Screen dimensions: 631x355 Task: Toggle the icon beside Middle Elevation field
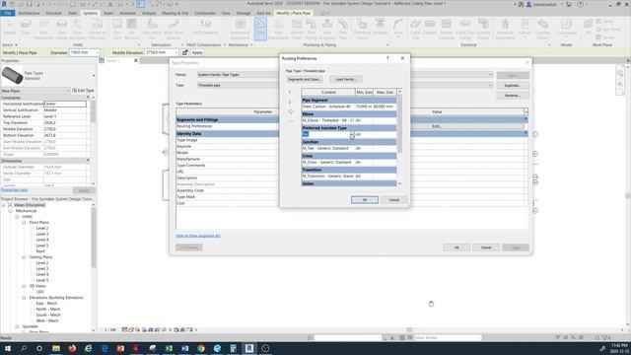(x=184, y=52)
